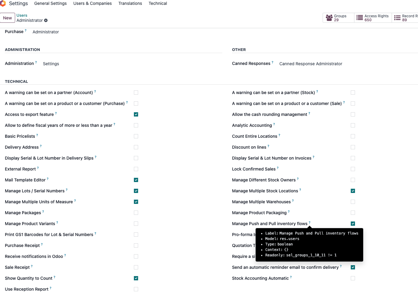The width and height of the screenshot is (418, 294).
Task: Enable Discount on lines checkbox
Action: (353, 147)
